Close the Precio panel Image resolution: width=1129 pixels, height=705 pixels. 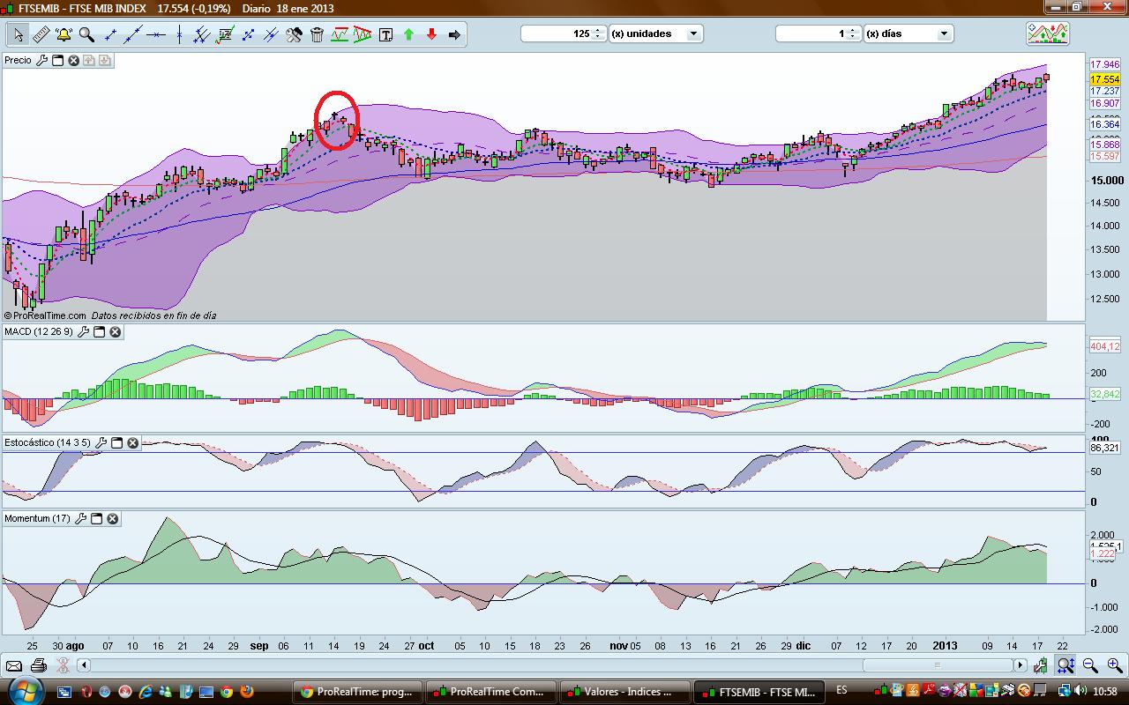(x=73, y=61)
